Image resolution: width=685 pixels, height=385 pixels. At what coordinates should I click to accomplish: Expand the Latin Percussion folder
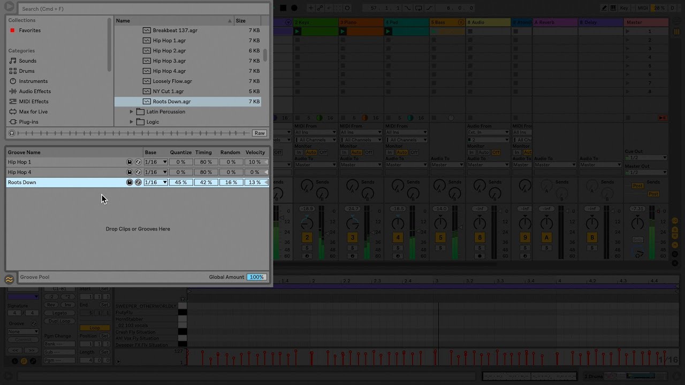point(132,112)
